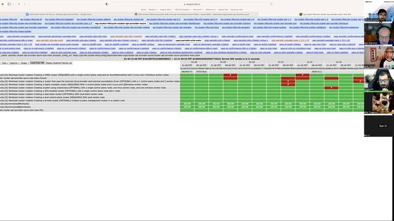Open sidebar options dropdown arrow next to sidebar button
The height and width of the screenshot is (221, 394).
point(13,4)
